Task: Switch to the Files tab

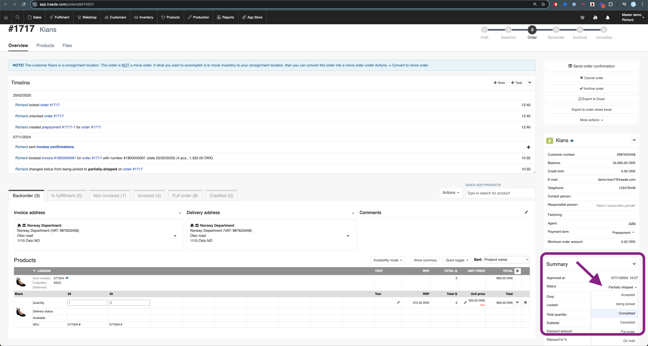Action: pos(67,45)
